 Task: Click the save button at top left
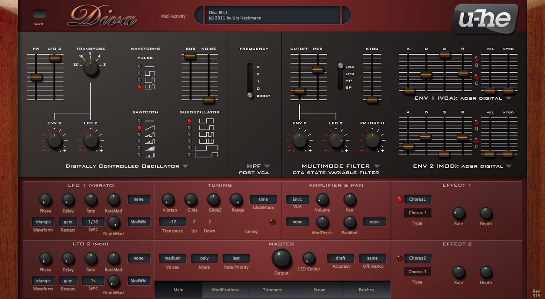40,14
